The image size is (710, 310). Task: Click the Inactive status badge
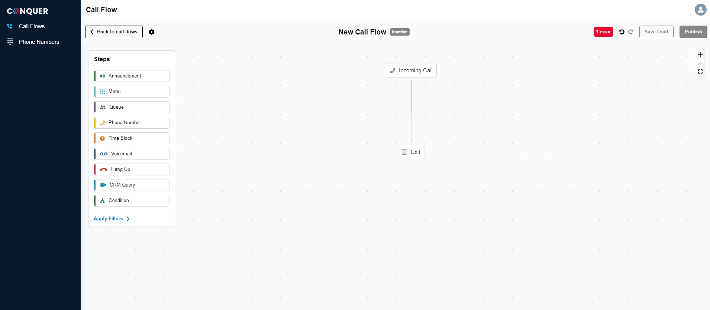point(400,32)
